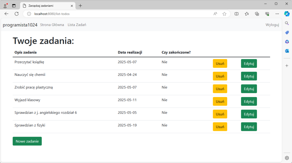The height and width of the screenshot is (163, 292).
Task: Delete the "Przeczytać książkę" task with Usuń
Action: 220,63
